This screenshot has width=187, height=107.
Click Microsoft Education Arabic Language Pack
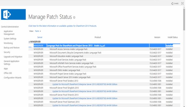pos(66,56)
